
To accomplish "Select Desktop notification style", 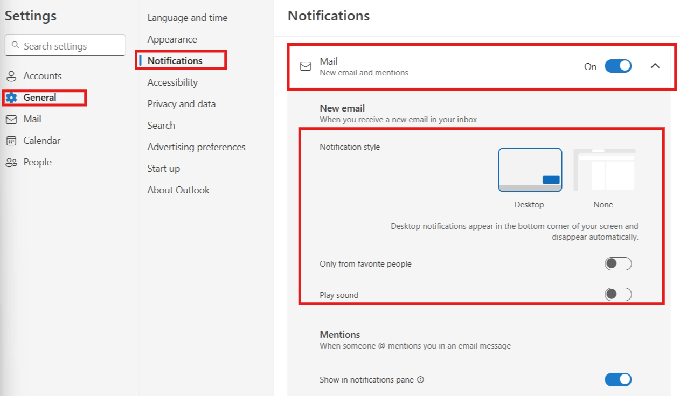I will [x=529, y=169].
